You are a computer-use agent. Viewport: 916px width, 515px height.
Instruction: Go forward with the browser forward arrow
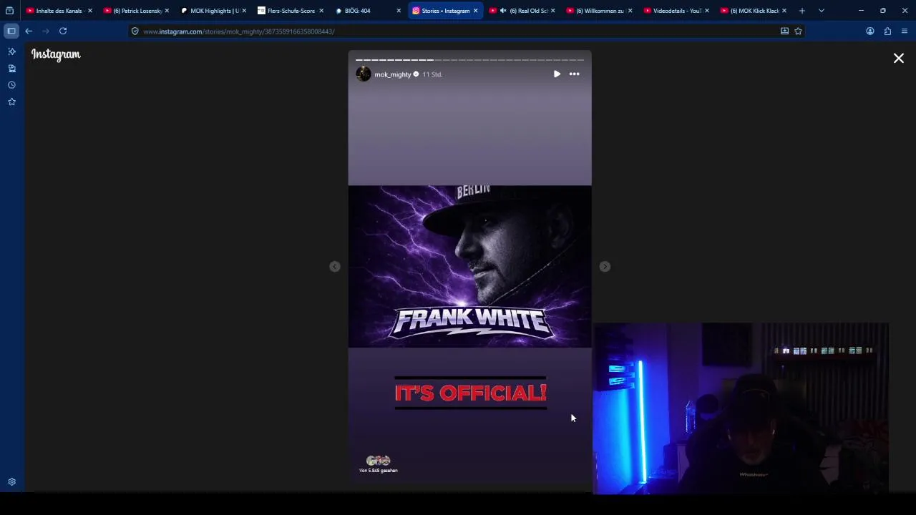(x=46, y=31)
